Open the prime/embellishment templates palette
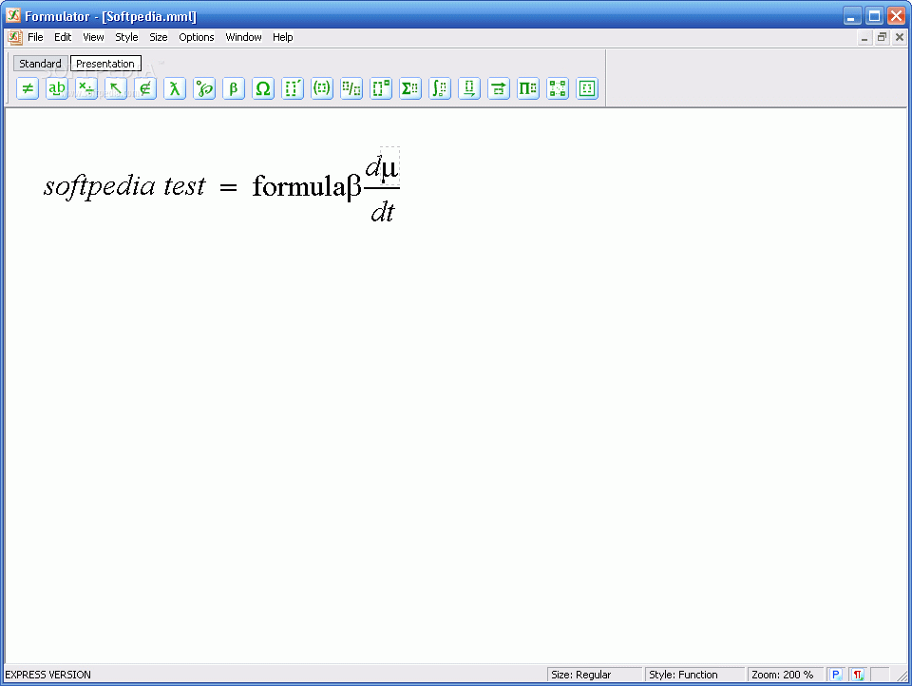Viewport: 912px width, 686px height. (x=293, y=88)
